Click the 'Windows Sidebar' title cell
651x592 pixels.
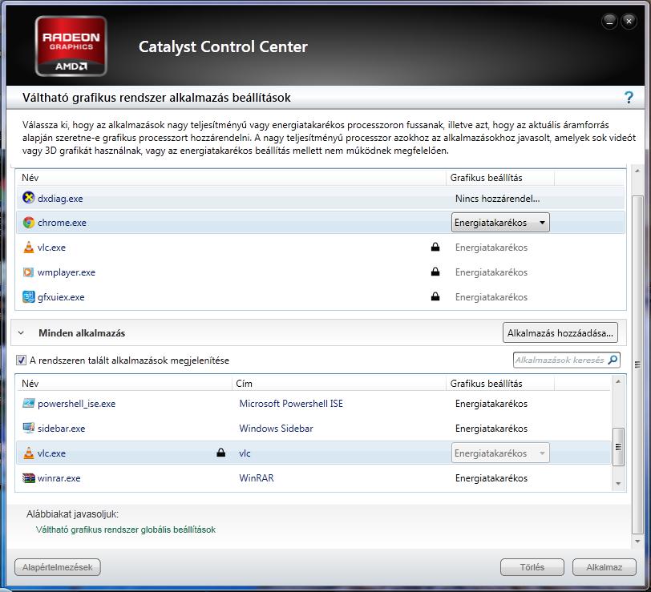point(276,429)
